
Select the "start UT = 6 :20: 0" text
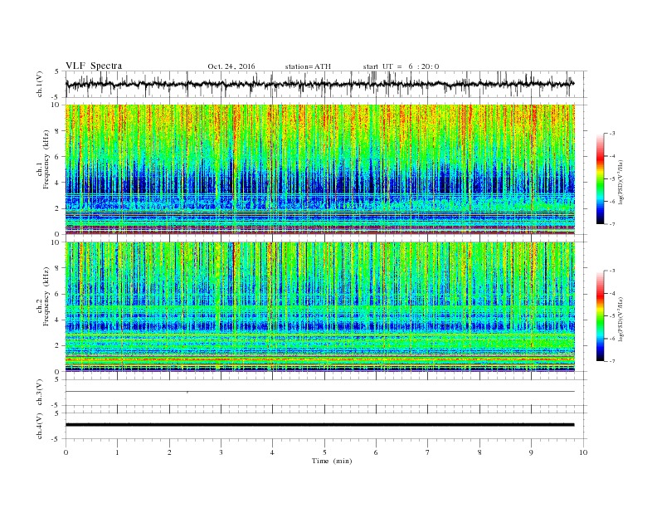tap(401, 66)
